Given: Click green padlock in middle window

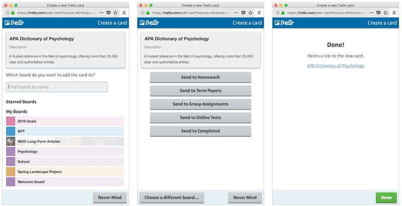Looking at the screenshot, I should (148, 13).
